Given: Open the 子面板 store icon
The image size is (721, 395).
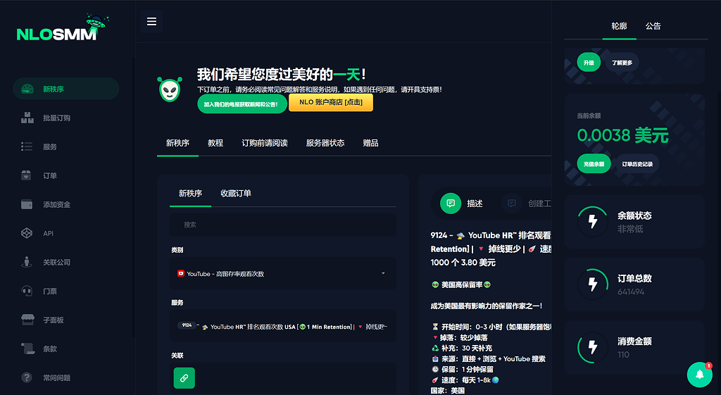Looking at the screenshot, I should pyautogui.click(x=27, y=320).
